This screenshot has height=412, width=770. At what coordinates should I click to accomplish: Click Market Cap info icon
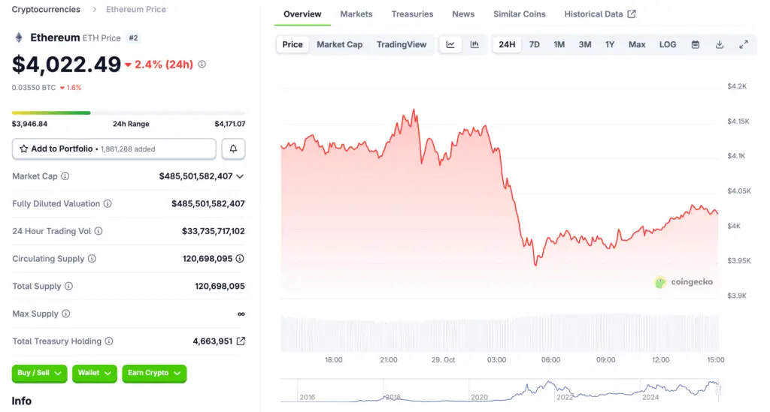pos(65,176)
